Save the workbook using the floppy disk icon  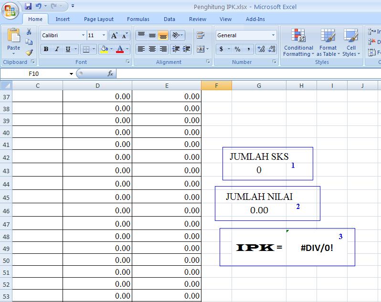tap(28, 6)
